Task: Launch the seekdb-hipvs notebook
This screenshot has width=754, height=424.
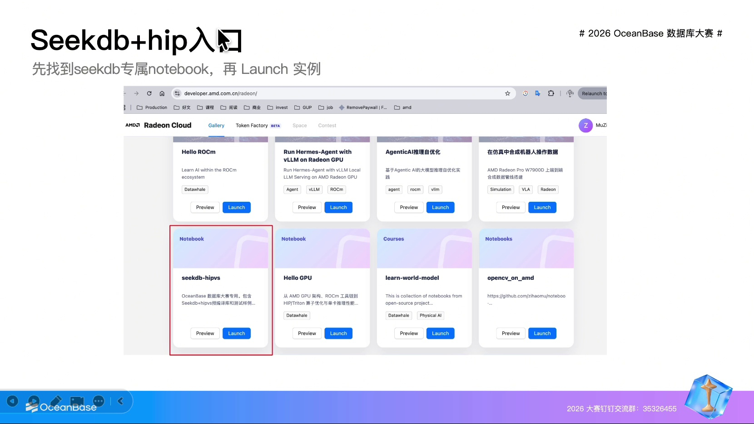Action: click(x=237, y=333)
